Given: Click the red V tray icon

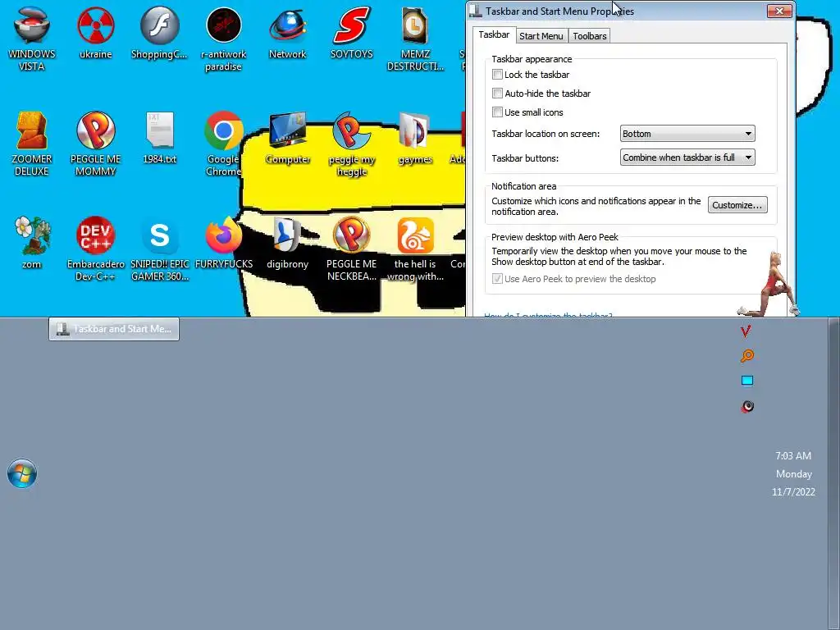Looking at the screenshot, I should (746, 331).
